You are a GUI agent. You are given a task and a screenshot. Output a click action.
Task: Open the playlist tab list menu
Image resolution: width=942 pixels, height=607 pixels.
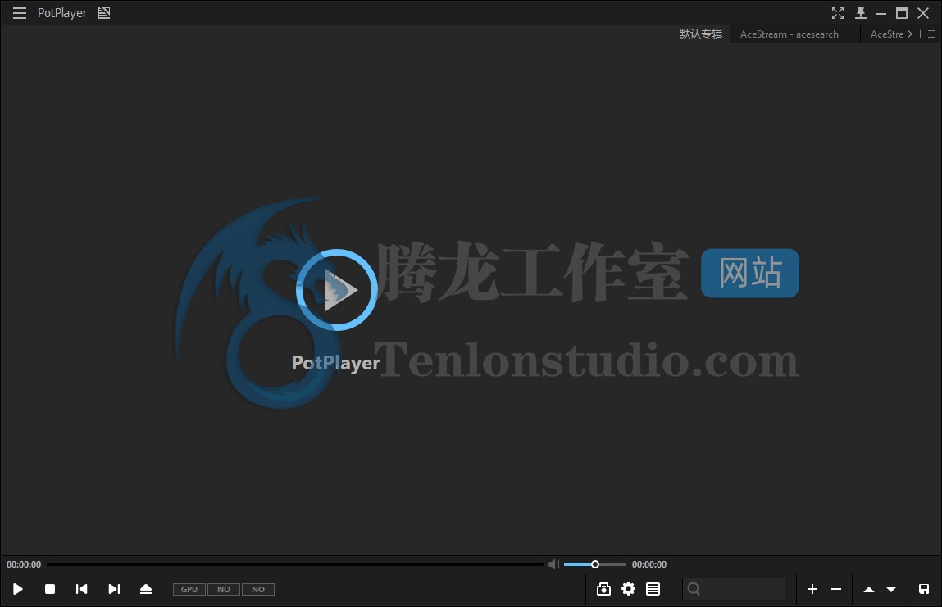pos(932,34)
